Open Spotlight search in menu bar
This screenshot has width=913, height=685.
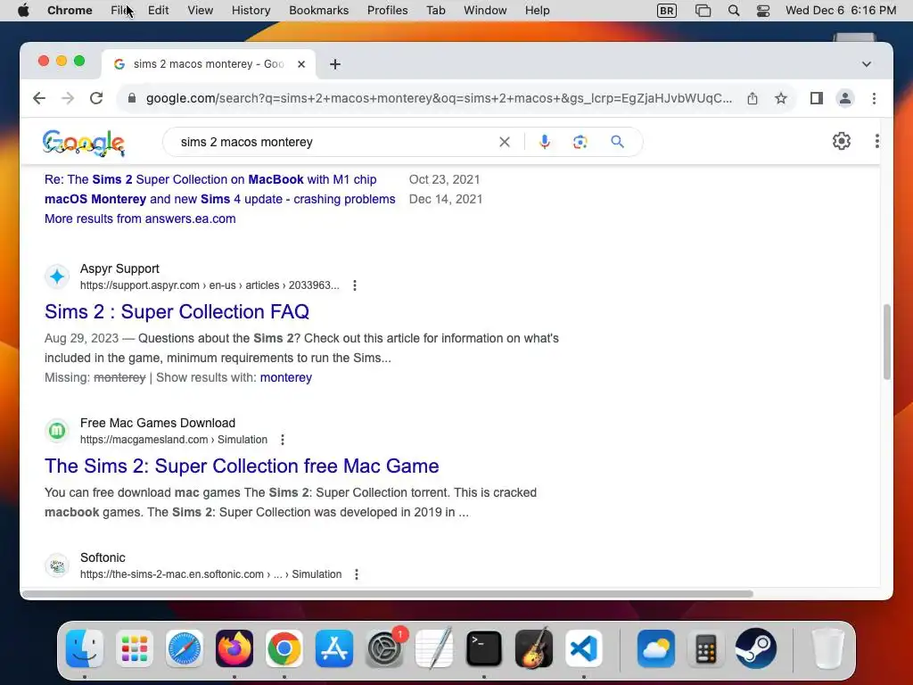[734, 11]
